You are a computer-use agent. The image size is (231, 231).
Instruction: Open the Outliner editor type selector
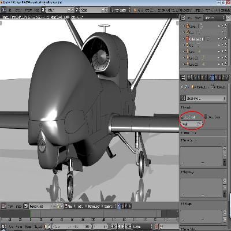tap(183, 18)
